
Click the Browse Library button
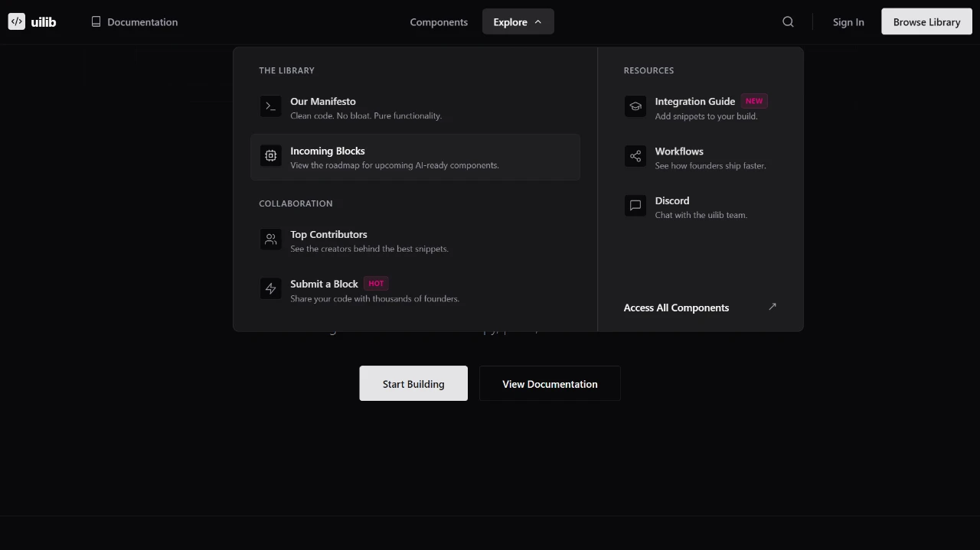point(926,21)
